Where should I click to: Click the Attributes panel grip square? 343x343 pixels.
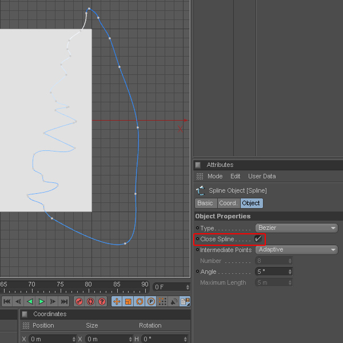[198, 165]
